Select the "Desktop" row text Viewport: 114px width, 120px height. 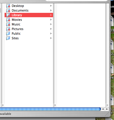point(18,6)
